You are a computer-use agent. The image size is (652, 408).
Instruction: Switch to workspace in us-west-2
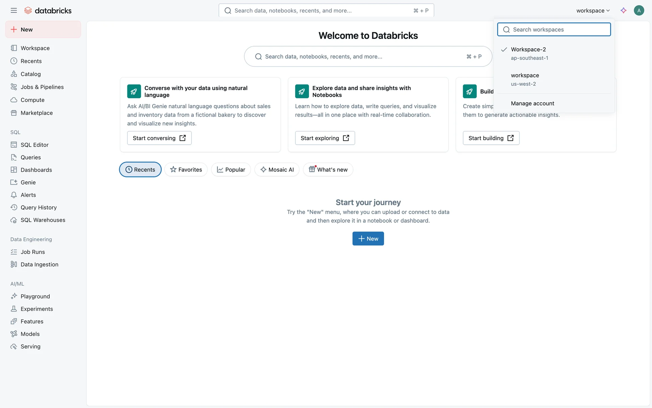[525, 79]
